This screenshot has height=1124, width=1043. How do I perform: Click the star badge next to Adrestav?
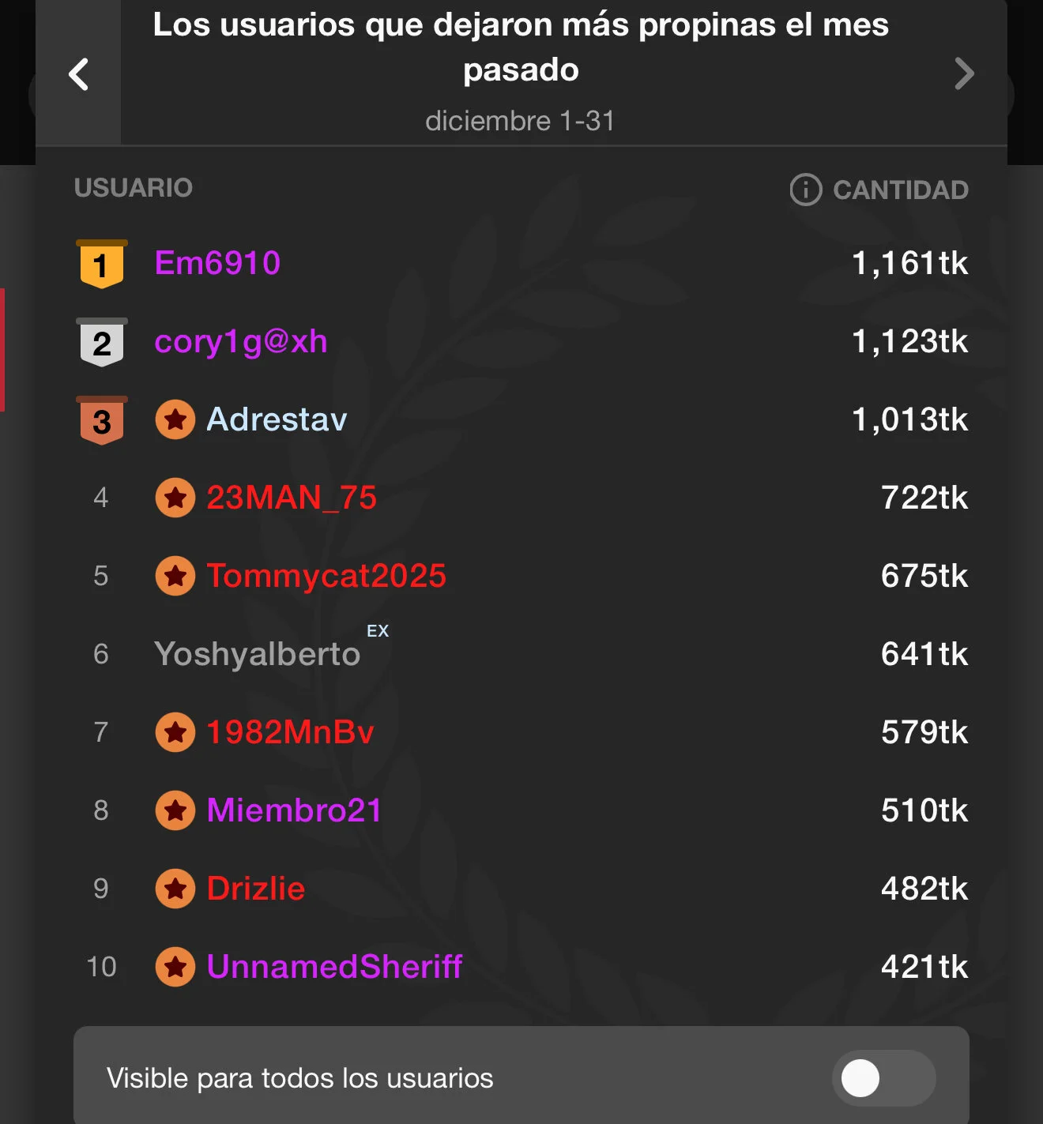(x=175, y=419)
